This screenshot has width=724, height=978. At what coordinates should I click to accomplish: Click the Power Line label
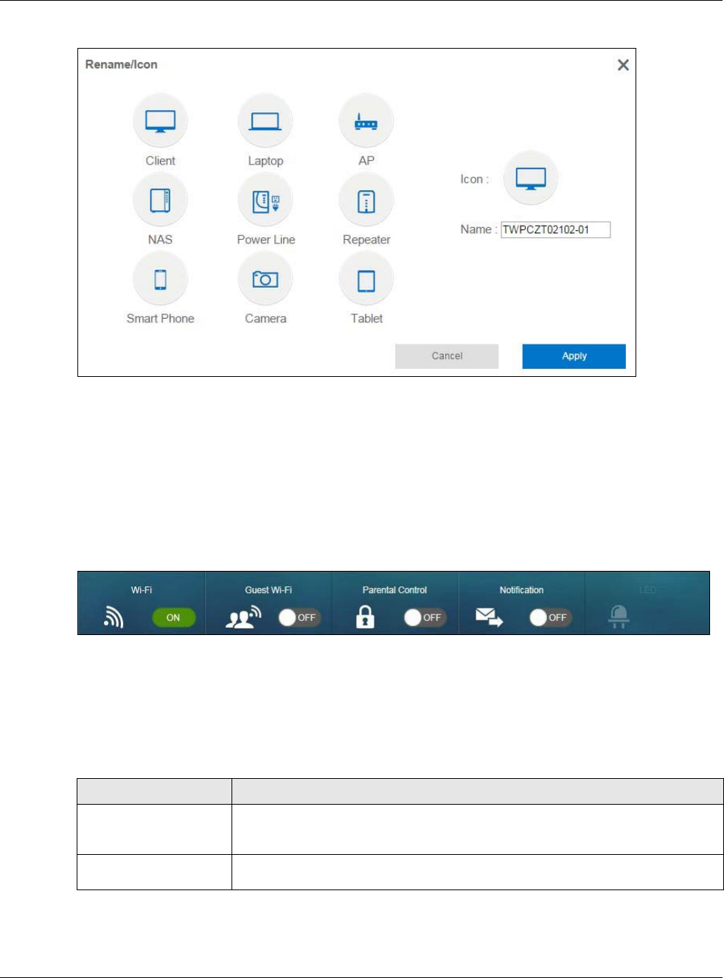[x=266, y=240]
